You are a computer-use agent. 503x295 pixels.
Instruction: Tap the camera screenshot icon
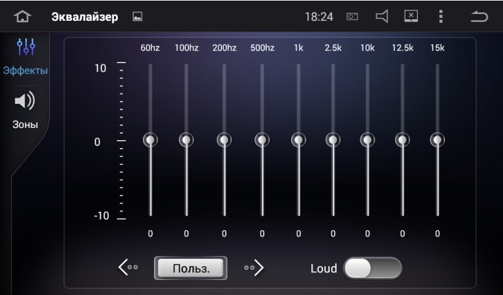pyautogui.click(x=352, y=16)
